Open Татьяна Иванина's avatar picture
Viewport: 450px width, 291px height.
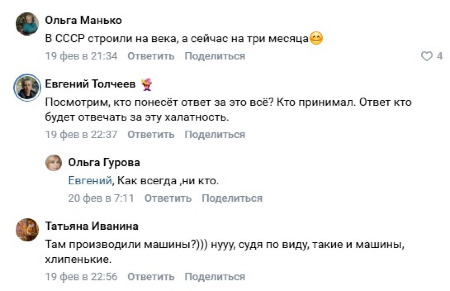27,229
